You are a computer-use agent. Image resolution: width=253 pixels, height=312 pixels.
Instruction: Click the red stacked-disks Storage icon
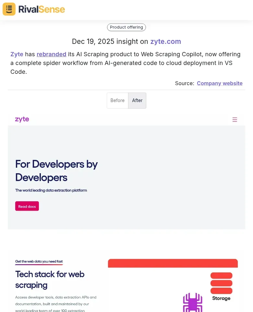221,283
